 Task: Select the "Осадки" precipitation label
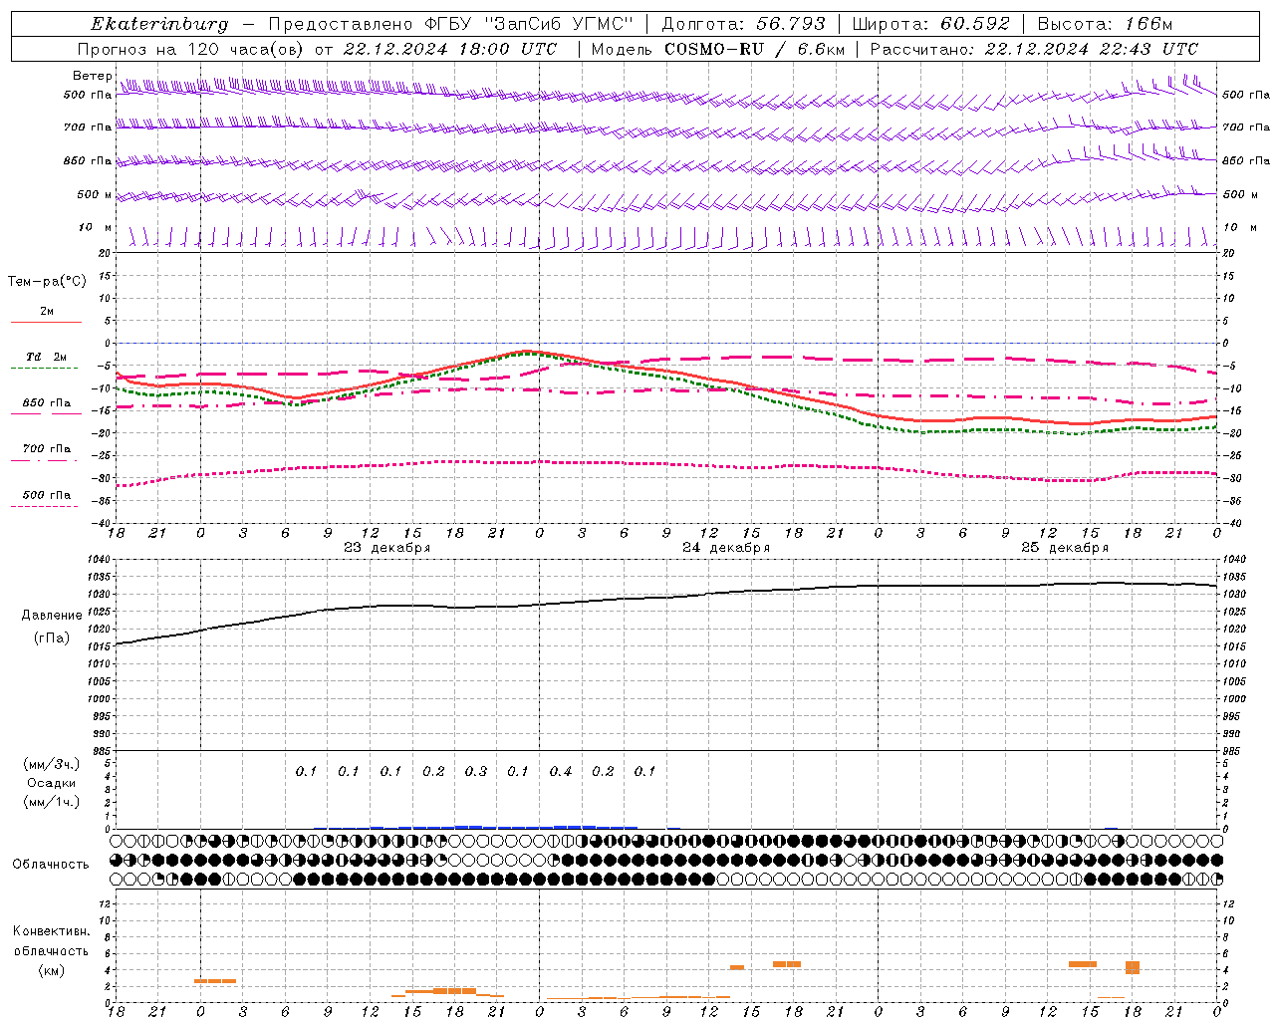click(51, 783)
